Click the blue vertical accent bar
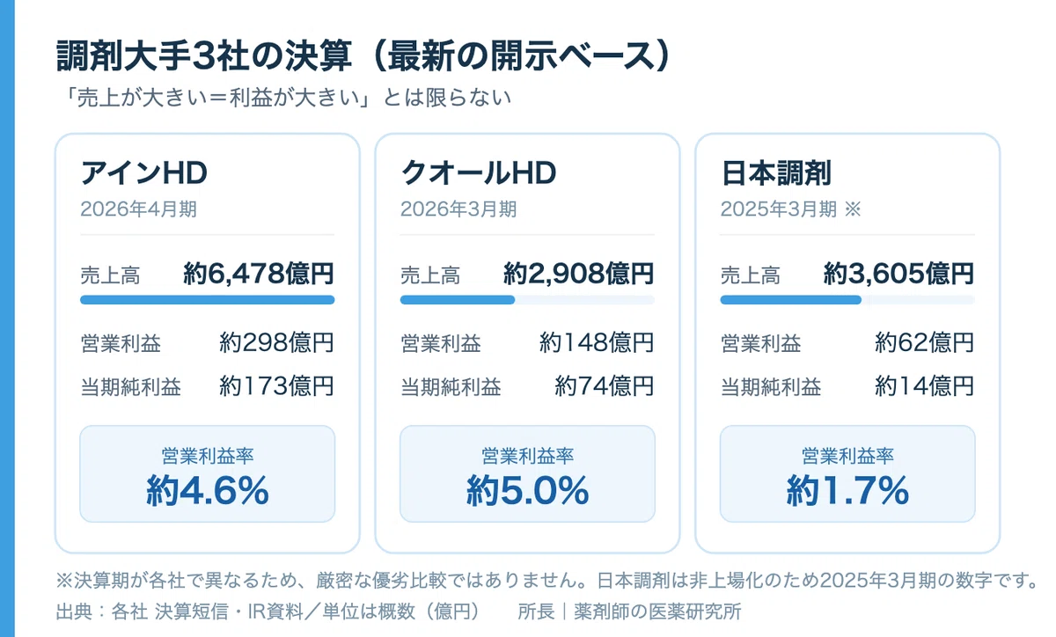The width and height of the screenshot is (1056, 637). pos(7,318)
